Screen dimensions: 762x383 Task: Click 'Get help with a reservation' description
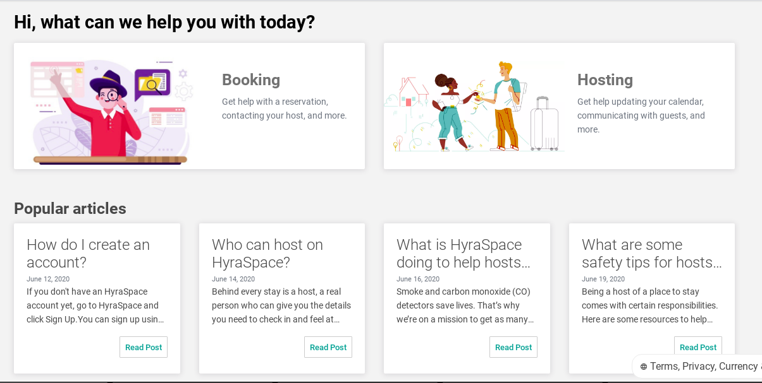click(285, 109)
